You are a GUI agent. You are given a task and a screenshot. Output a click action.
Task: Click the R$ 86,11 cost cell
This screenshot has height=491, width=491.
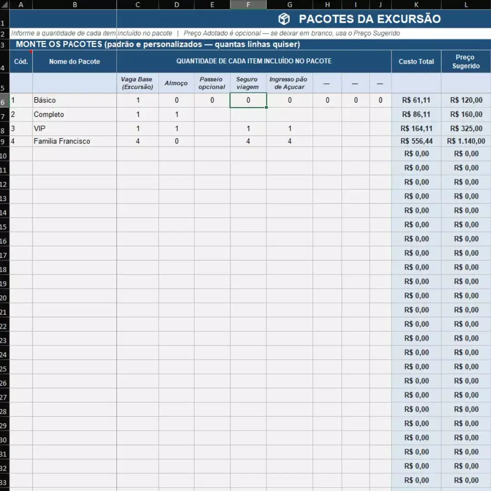click(x=416, y=114)
